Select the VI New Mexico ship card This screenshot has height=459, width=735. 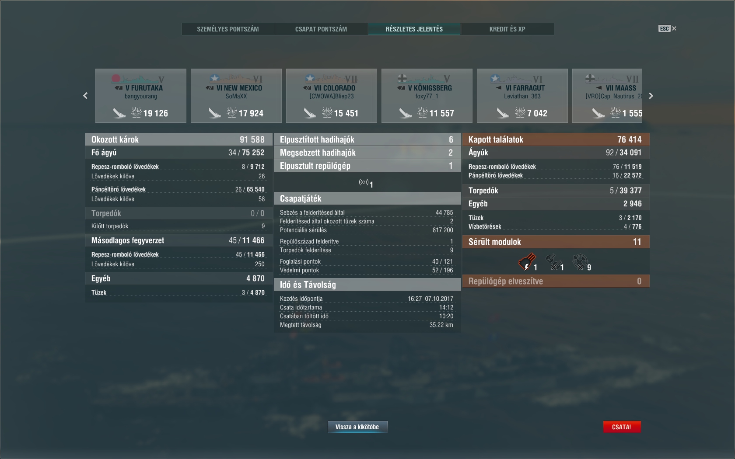coord(236,96)
